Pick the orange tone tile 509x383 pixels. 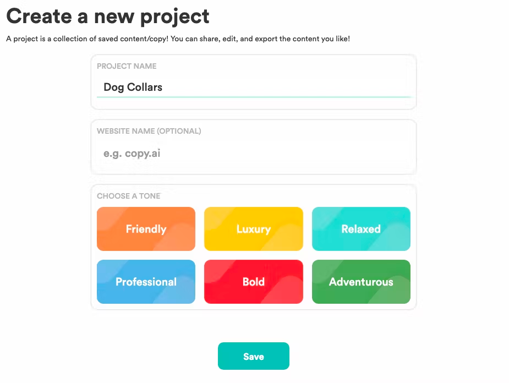(x=146, y=229)
